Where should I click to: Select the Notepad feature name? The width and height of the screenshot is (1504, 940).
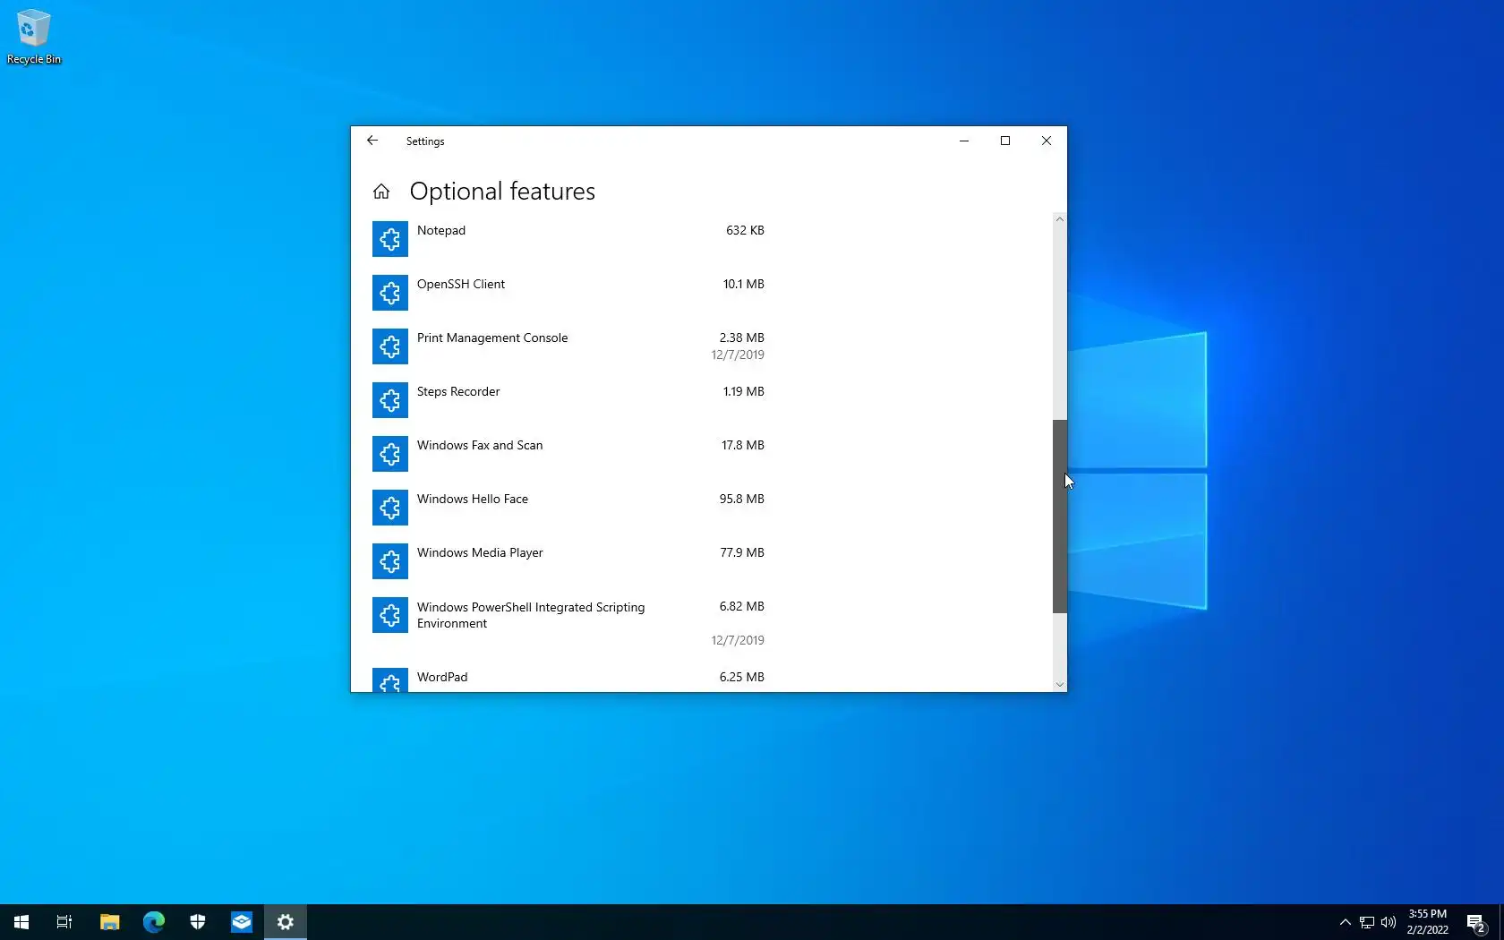441,230
